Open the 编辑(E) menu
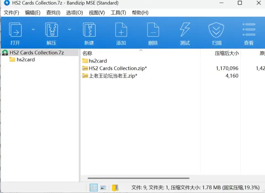Image resolution: width=265 pixels, height=193 pixels. pos(33,13)
